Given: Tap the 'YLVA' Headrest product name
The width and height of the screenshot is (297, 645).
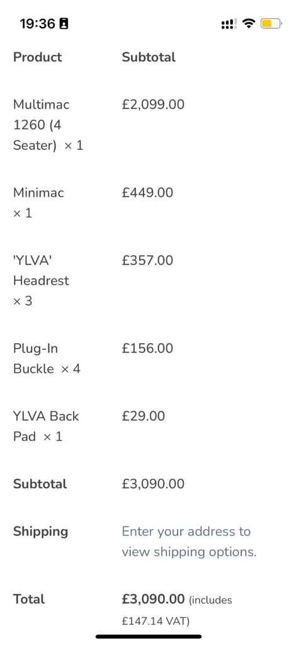Looking at the screenshot, I should (x=41, y=270).
